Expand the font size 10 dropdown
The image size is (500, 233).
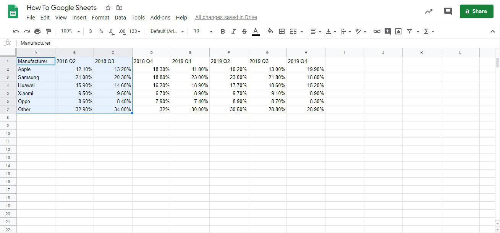(203, 31)
